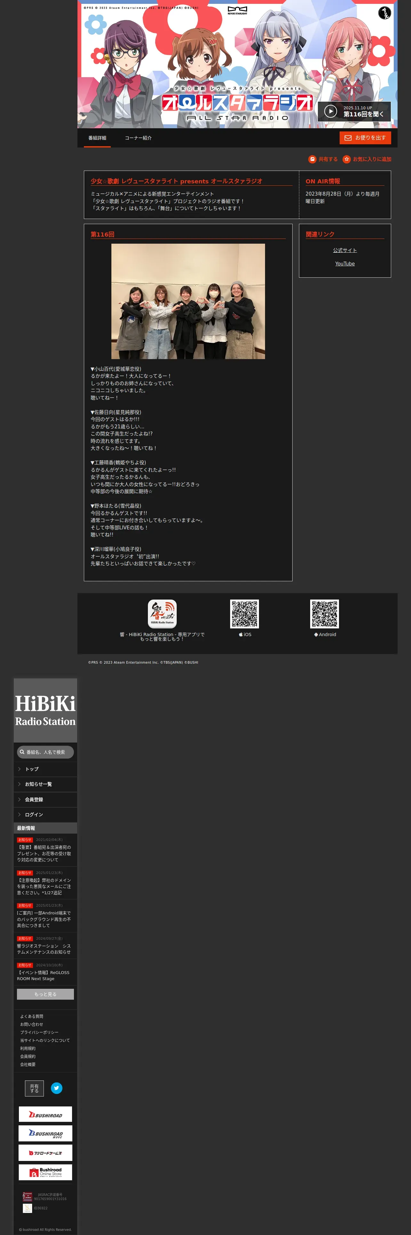Open news 響ラジオステーション システムメンテナンス
The width and height of the screenshot is (411, 1235).
44,949
